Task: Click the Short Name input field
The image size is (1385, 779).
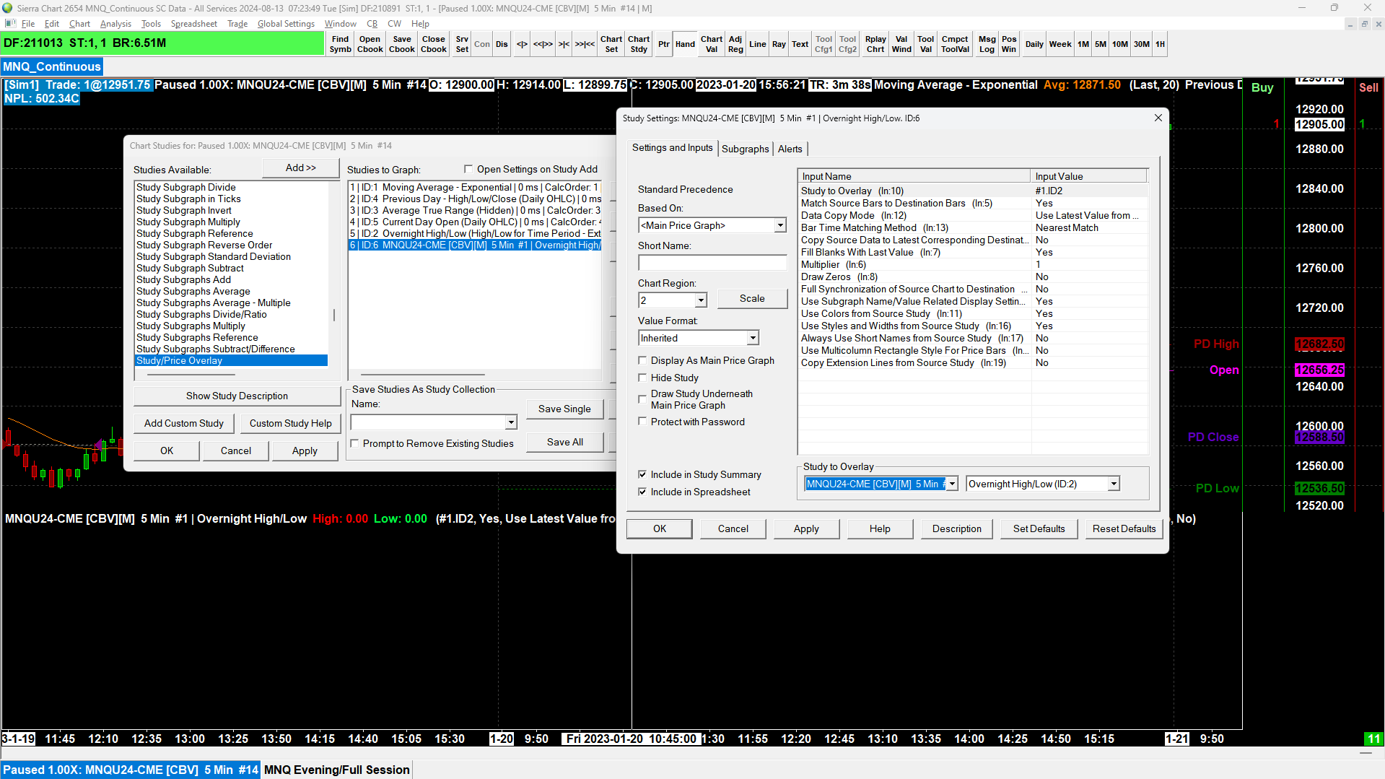Action: pyautogui.click(x=712, y=263)
